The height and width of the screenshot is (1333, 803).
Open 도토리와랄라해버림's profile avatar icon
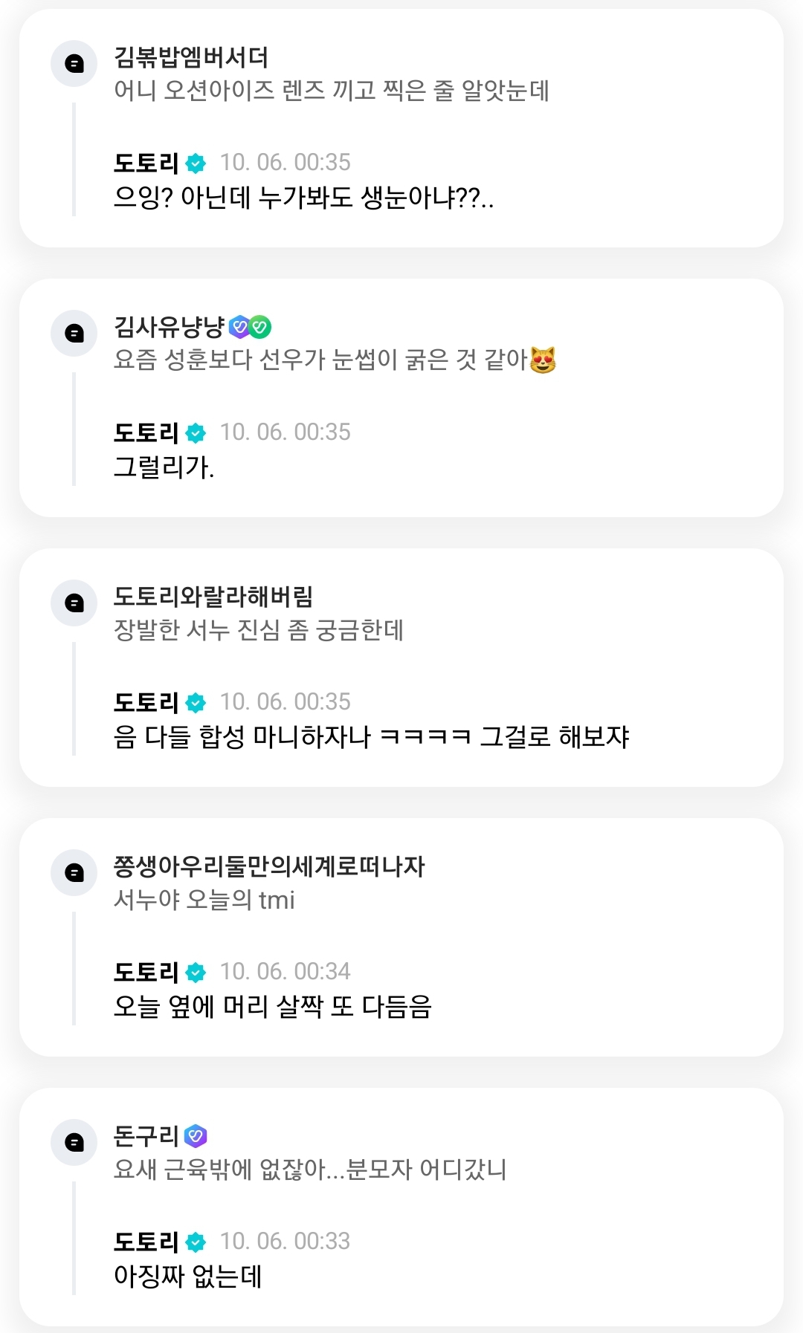pos(74,603)
